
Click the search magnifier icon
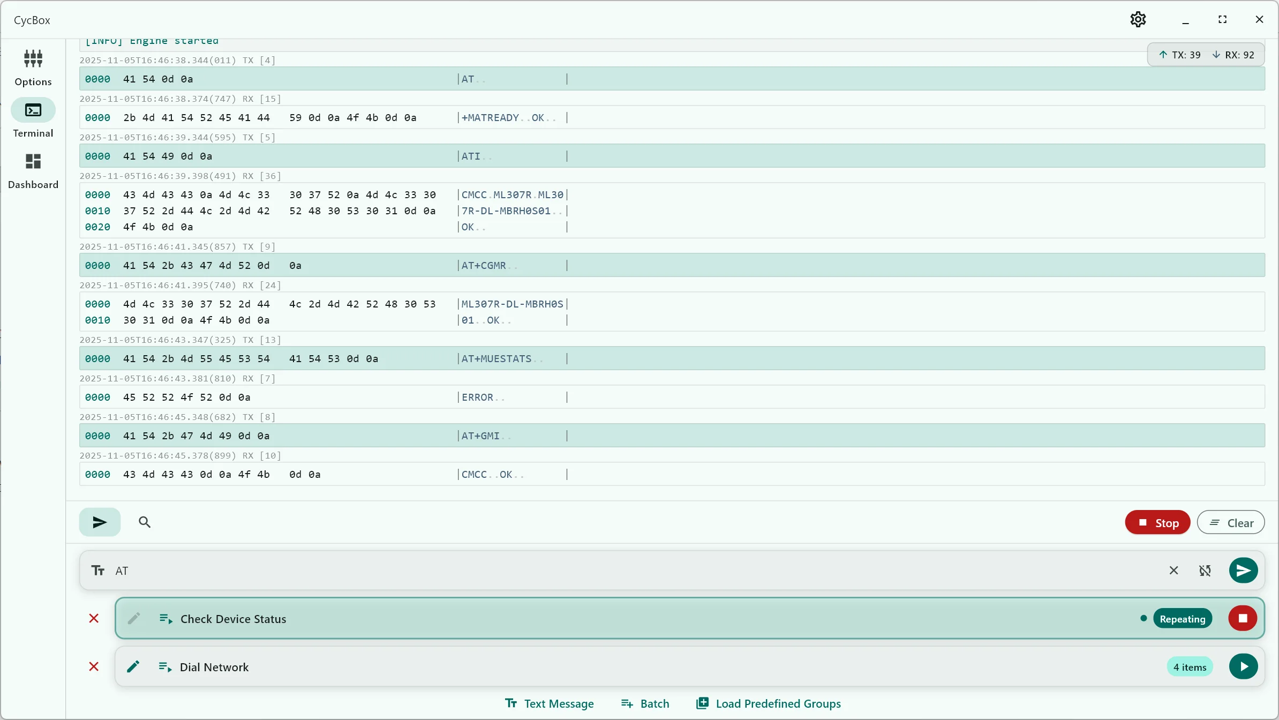(x=144, y=522)
